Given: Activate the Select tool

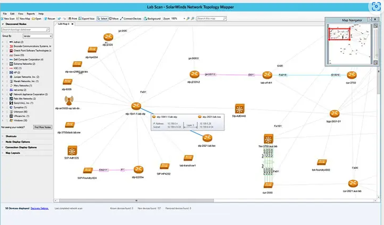Looking at the screenshot, I should pyautogui.click(x=102, y=18).
